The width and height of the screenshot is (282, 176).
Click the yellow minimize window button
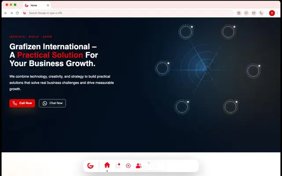click(11, 5)
